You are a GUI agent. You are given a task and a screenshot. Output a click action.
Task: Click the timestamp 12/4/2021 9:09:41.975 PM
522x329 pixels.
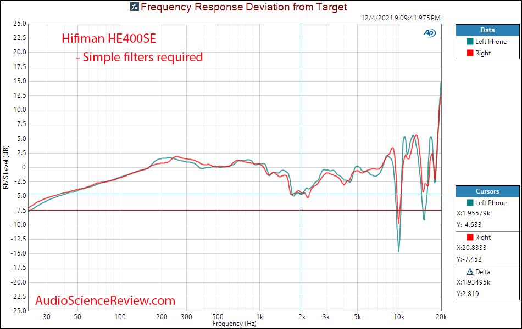(401, 18)
